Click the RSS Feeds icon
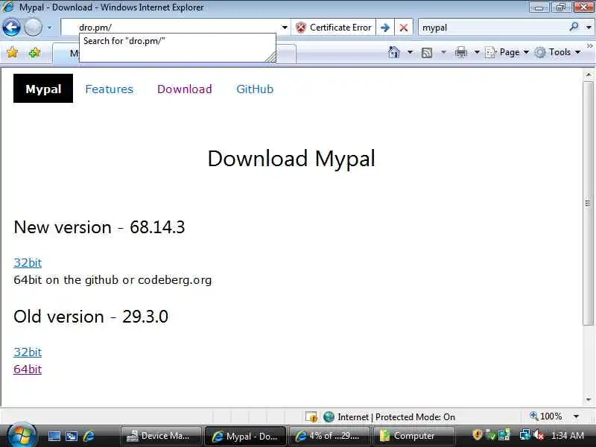This screenshot has height=447, width=596. [x=427, y=52]
